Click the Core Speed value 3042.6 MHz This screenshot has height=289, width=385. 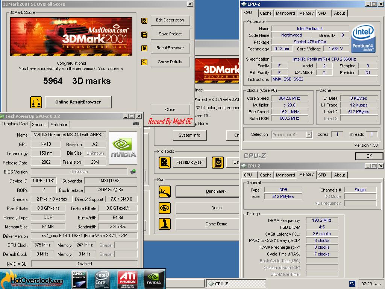pos(290,98)
